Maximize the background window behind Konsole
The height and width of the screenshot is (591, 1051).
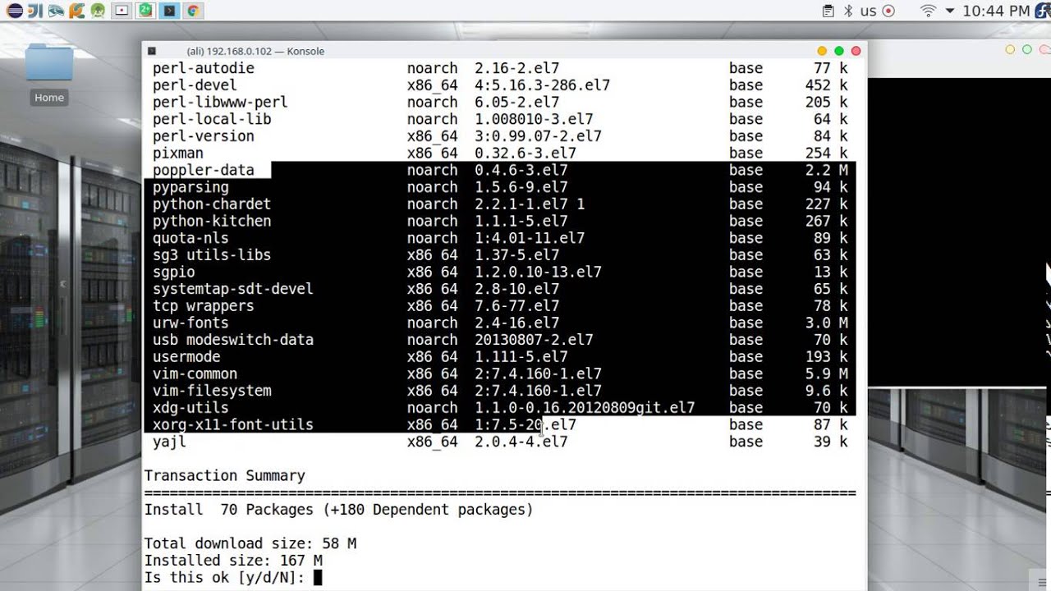(1026, 49)
